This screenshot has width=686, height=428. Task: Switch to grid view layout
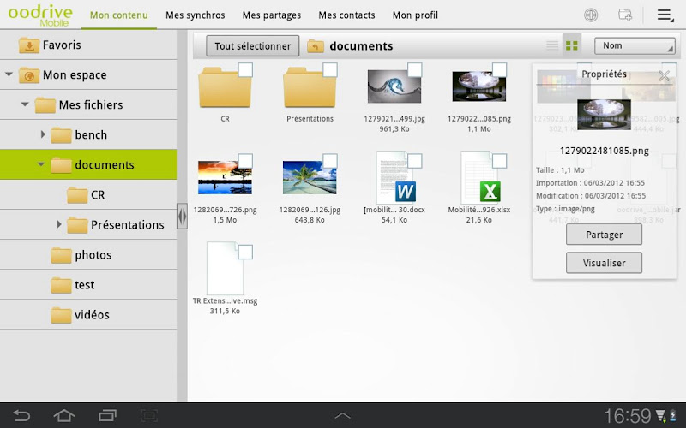[572, 45]
